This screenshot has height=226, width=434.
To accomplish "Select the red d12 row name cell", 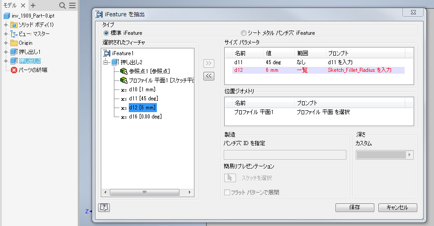I will pos(238,70).
